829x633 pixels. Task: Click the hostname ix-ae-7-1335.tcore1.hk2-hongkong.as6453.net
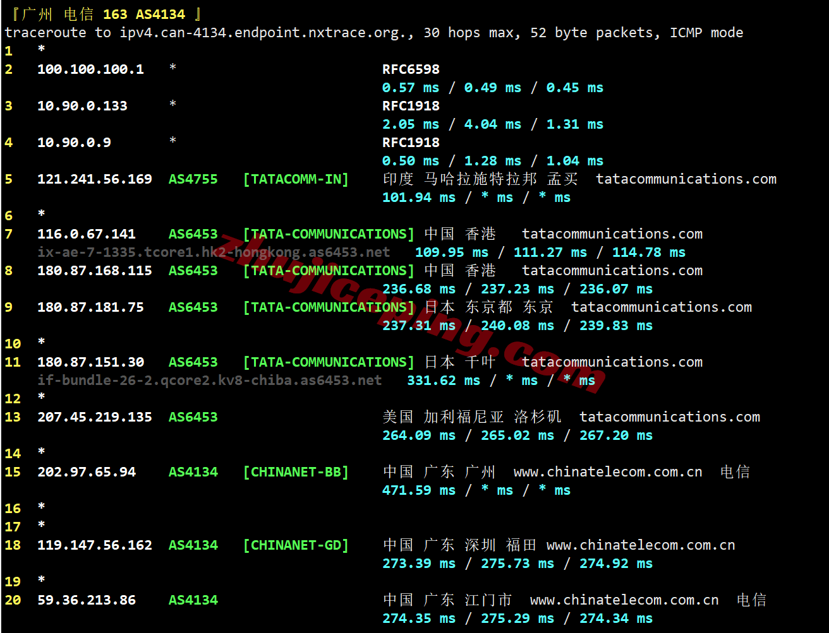click(x=214, y=252)
